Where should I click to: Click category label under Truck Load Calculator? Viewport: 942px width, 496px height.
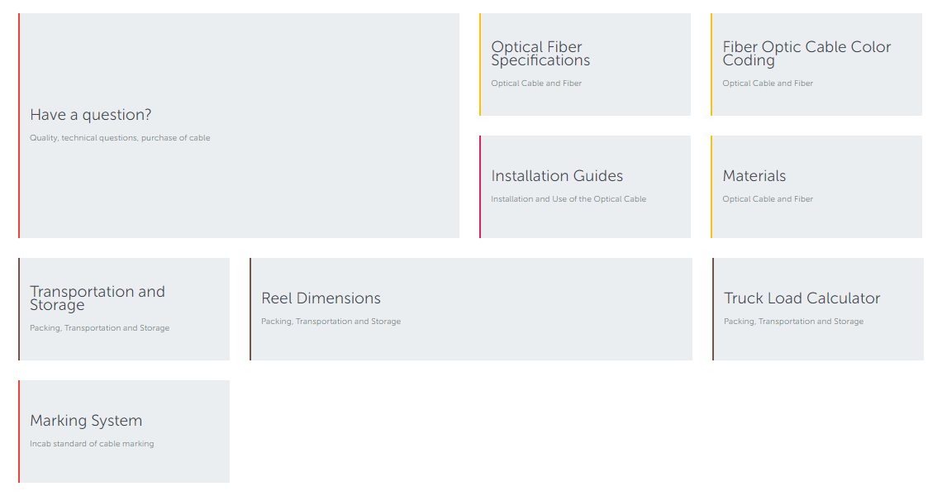[x=793, y=322]
